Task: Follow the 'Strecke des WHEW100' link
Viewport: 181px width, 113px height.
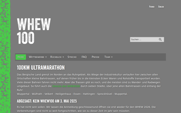Action: 66,86
